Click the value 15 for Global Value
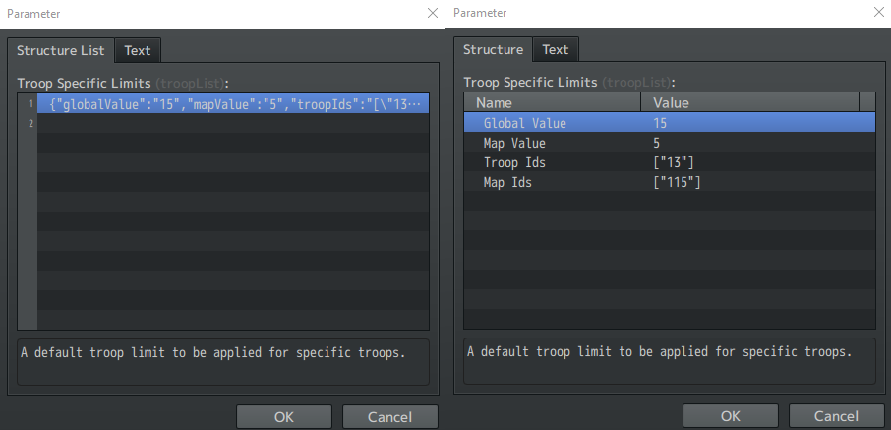The height and width of the screenshot is (430, 891). point(660,123)
